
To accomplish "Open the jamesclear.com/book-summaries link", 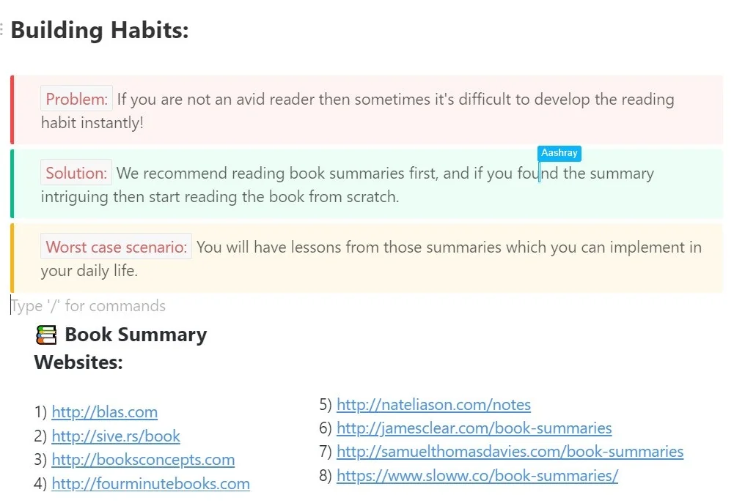I will pyautogui.click(x=474, y=428).
